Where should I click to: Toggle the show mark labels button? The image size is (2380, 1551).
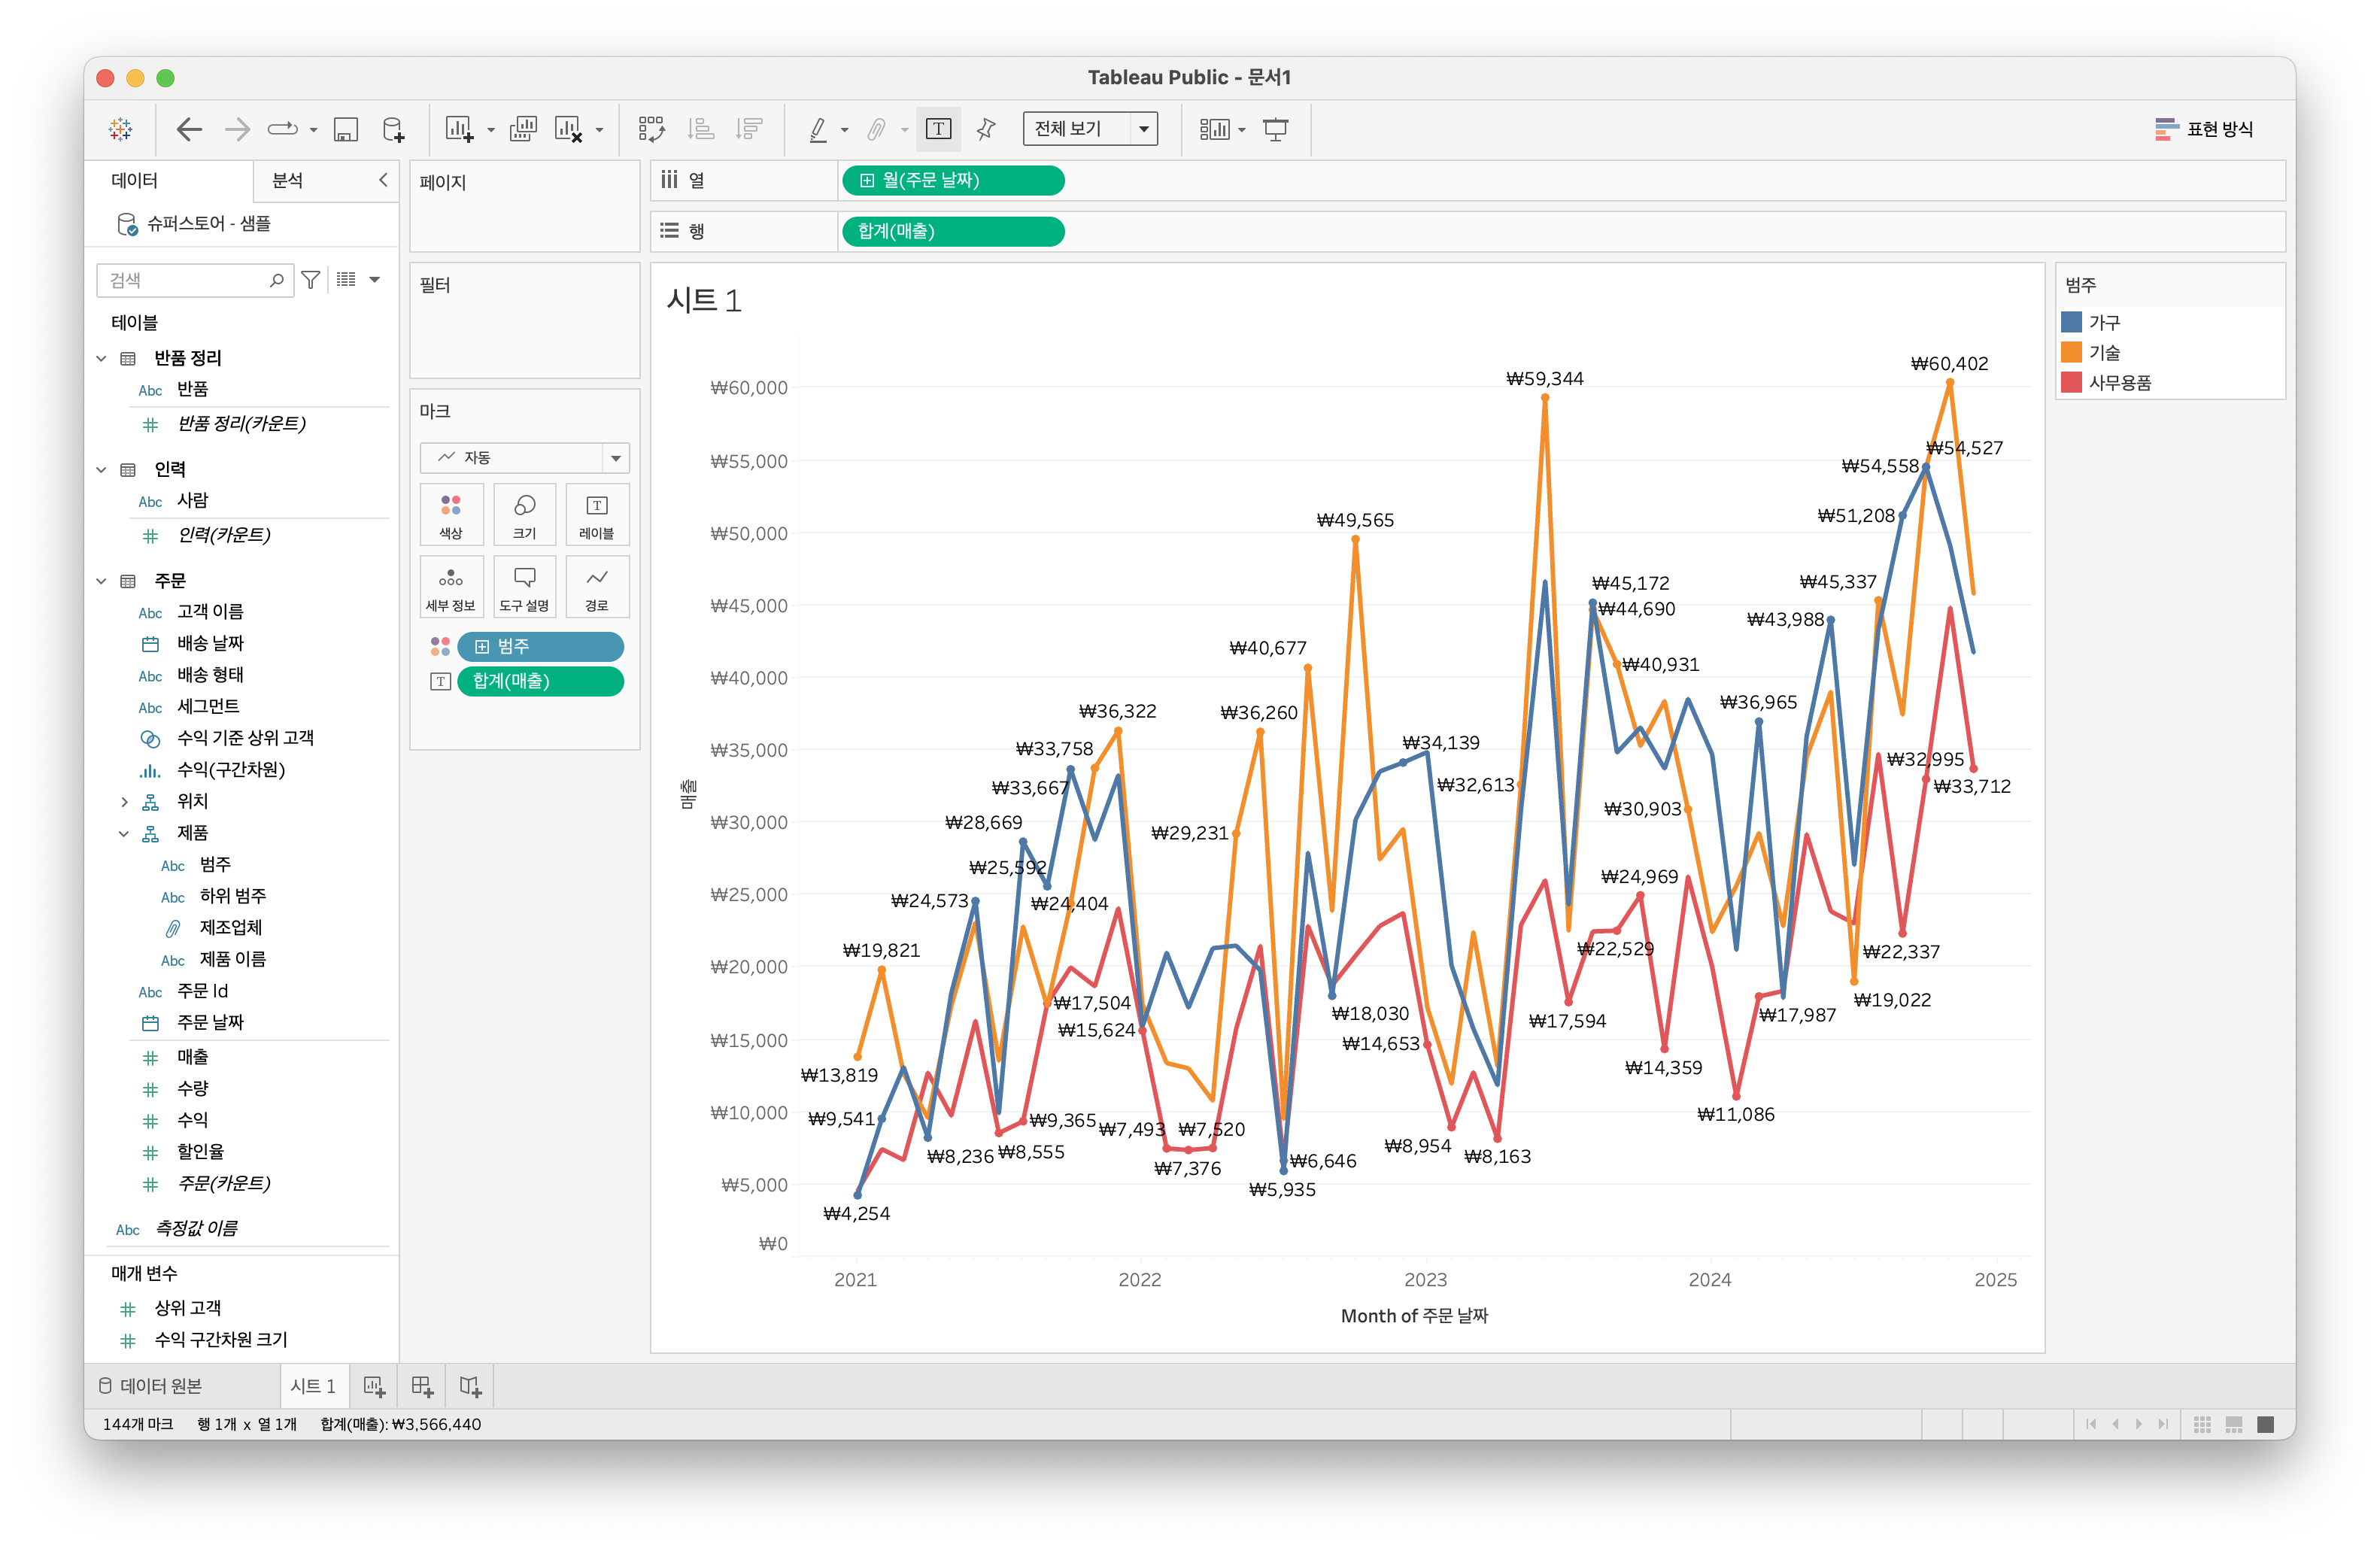tap(938, 129)
